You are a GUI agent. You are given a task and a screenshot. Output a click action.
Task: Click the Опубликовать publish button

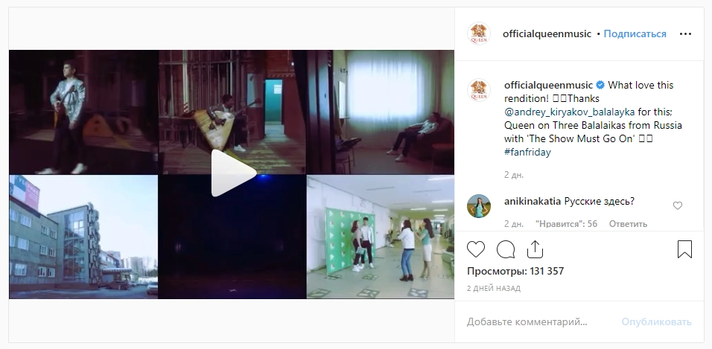[656, 321]
